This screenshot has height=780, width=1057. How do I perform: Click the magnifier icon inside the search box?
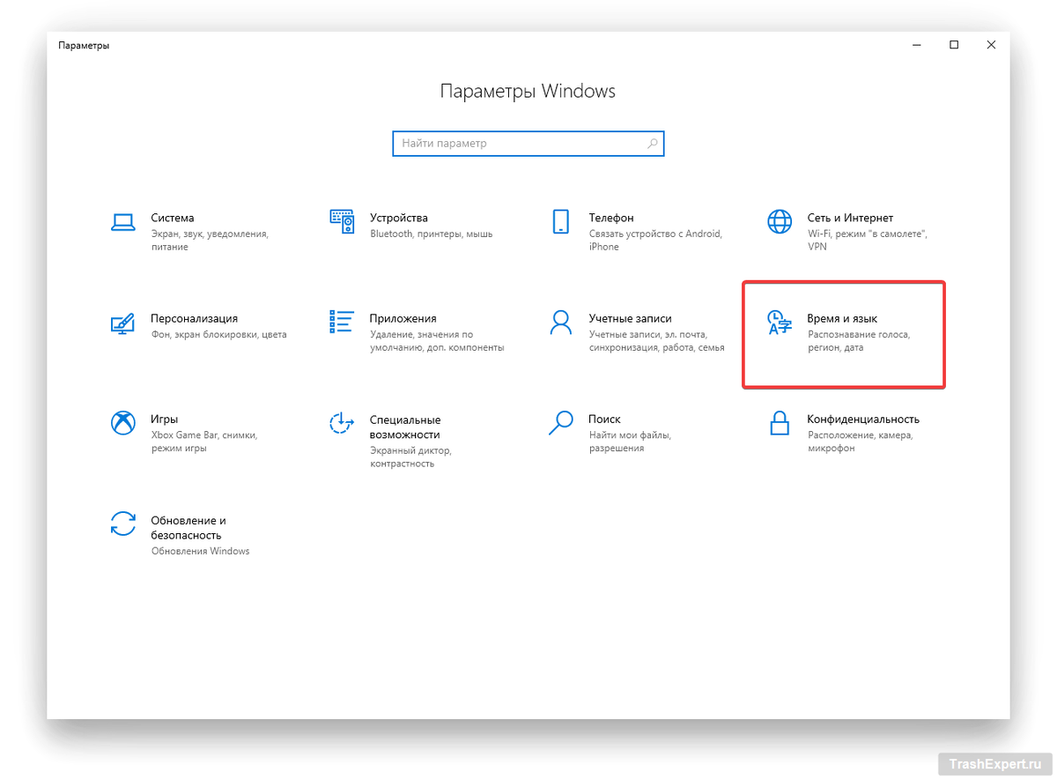point(652,143)
